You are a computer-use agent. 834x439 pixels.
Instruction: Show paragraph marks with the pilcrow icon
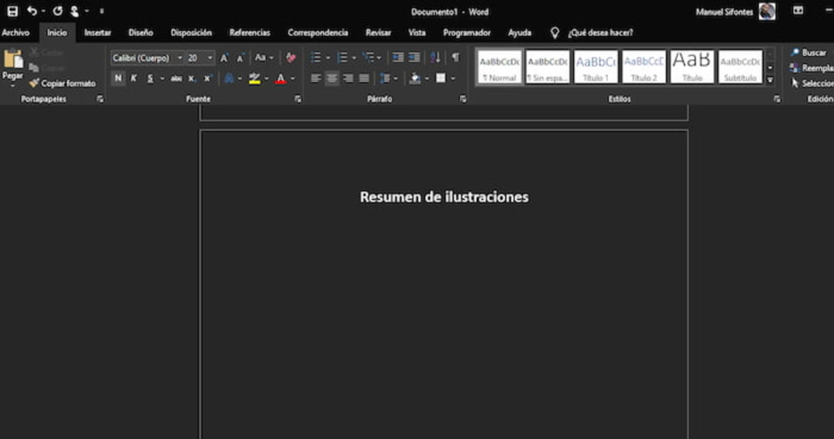454,57
